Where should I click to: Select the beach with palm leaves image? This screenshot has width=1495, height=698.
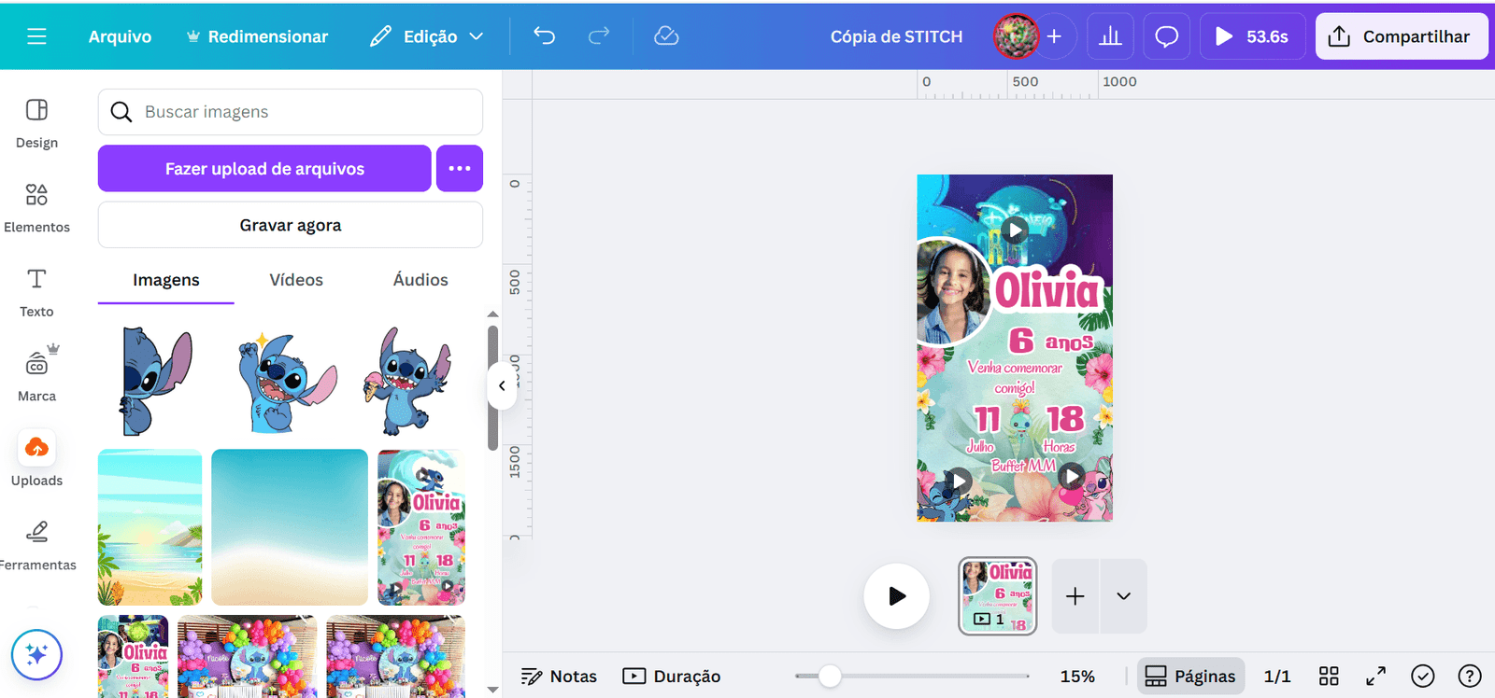pyautogui.click(x=149, y=527)
